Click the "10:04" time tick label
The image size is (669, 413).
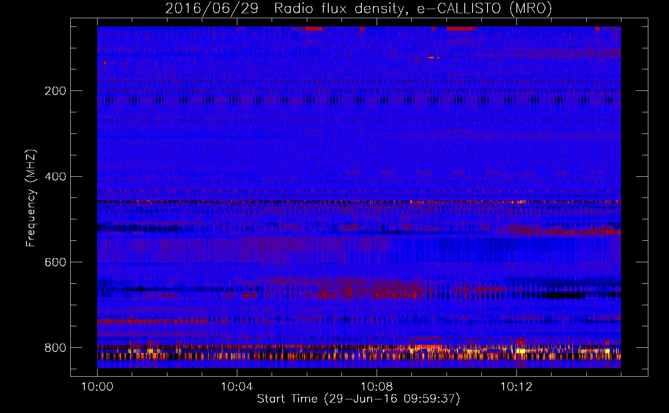pos(237,387)
